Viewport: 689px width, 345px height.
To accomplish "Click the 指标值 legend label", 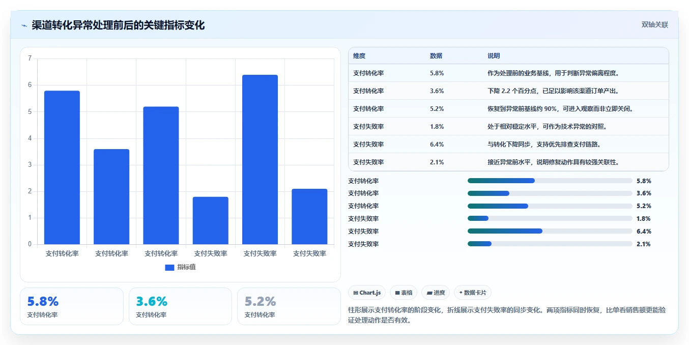I will pyautogui.click(x=186, y=268).
